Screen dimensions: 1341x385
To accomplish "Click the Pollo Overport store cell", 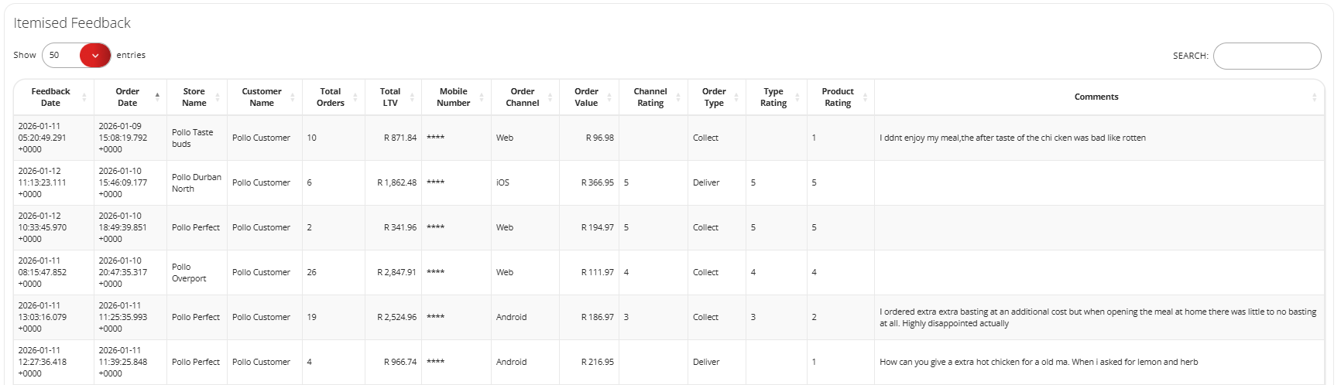I will pyautogui.click(x=189, y=273).
